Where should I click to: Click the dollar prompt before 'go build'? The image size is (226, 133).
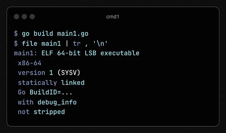click(x=16, y=34)
